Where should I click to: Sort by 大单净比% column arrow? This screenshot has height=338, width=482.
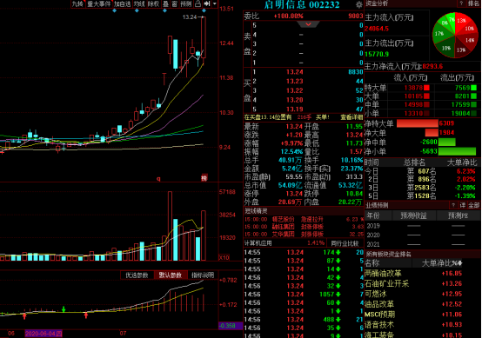pyautogui.click(x=460, y=263)
